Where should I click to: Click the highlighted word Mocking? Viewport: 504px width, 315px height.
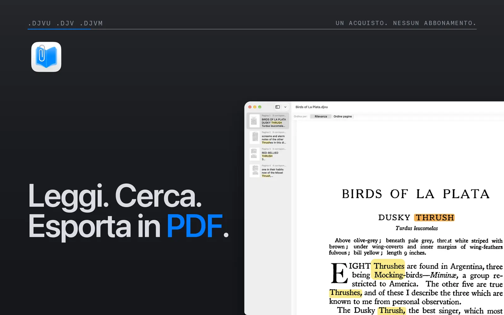388,275
